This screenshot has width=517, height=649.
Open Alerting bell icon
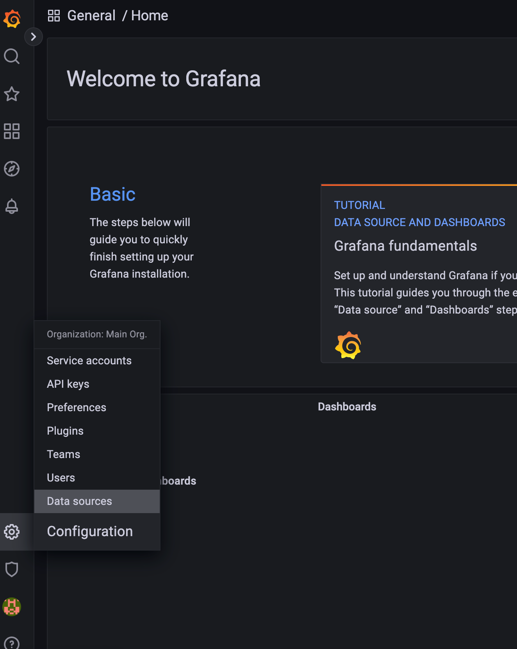pyautogui.click(x=12, y=206)
